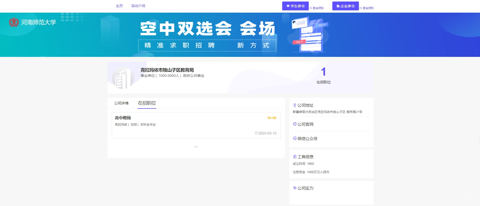Open the 主页 menu item

click(119, 6)
